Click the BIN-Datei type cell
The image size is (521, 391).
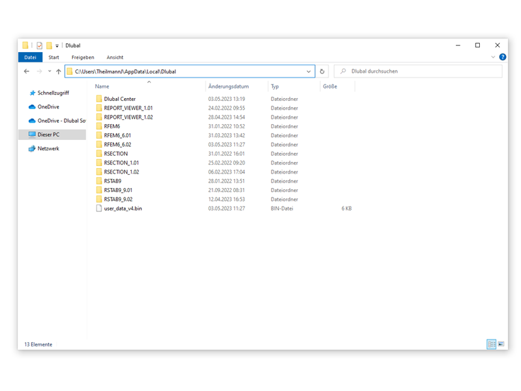282,209
